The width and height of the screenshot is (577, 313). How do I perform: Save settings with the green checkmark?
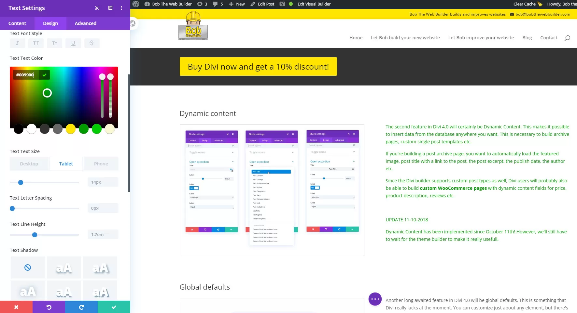click(114, 306)
